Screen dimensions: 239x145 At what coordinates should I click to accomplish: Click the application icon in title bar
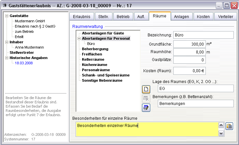4,5
